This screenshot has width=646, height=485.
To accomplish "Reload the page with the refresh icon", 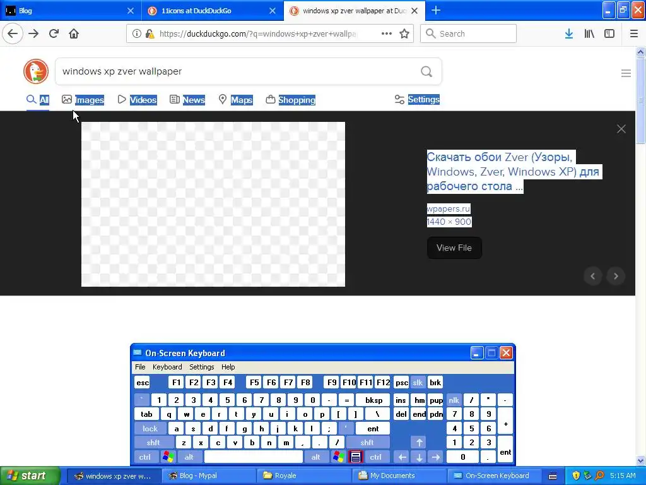I will coord(54,33).
